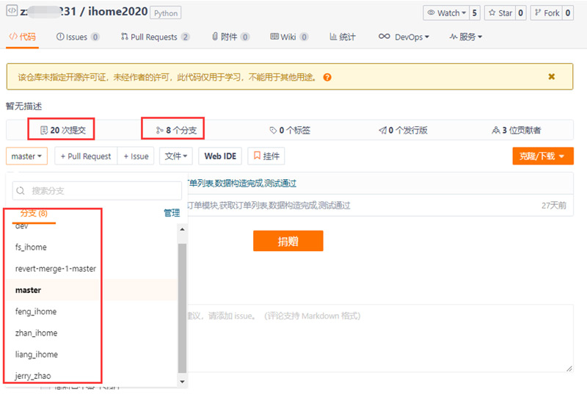Open the Wiki tab

pyautogui.click(x=289, y=37)
